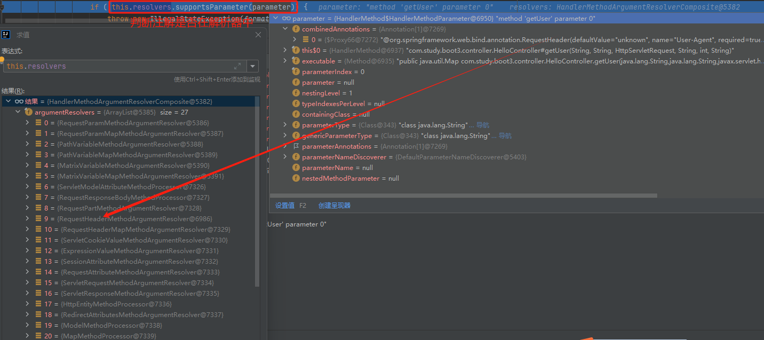Viewport: 764px width, 340px height.
Task: Click the field icon beside parameterName = null
Action: (x=296, y=167)
